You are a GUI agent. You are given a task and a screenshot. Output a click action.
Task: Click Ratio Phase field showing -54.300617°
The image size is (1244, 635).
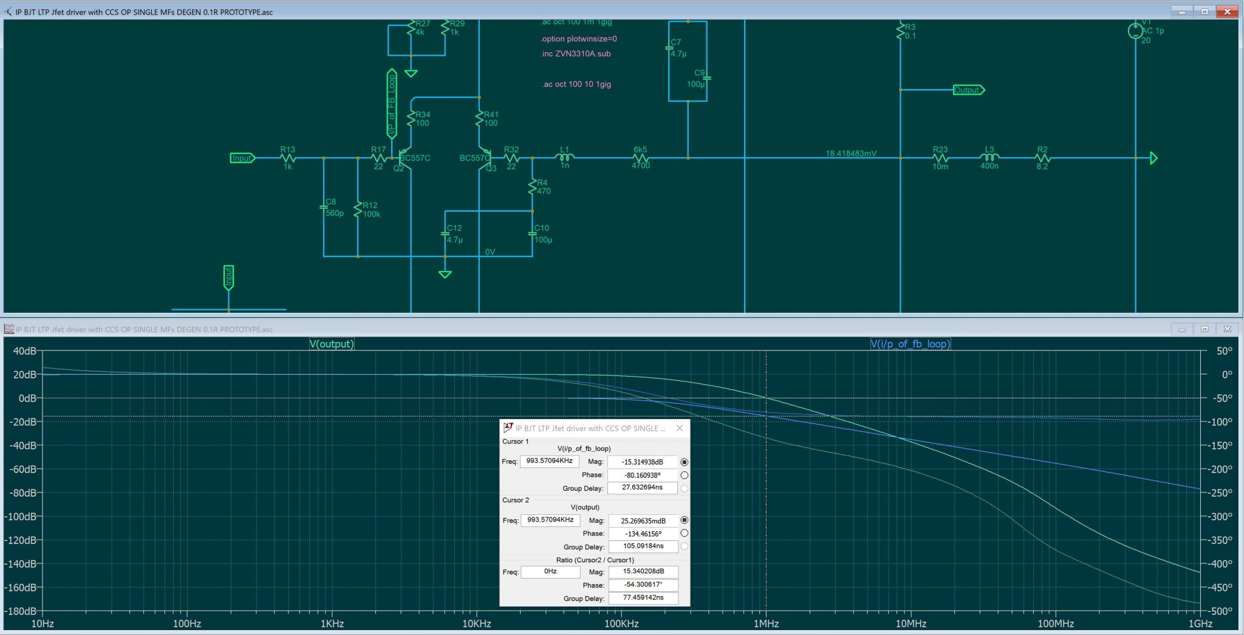pyautogui.click(x=643, y=585)
